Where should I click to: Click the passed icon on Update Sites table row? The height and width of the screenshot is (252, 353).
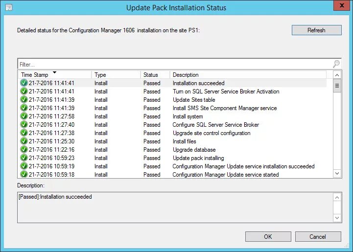pos(24,100)
